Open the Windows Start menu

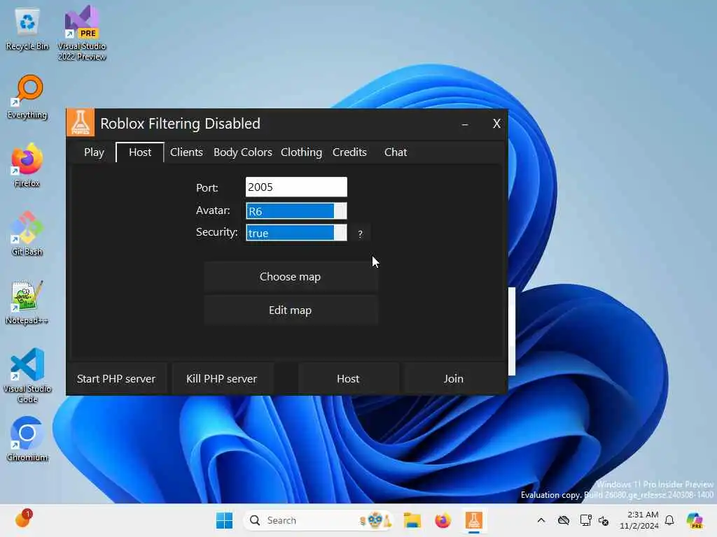pyautogui.click(x=224, y=520)
